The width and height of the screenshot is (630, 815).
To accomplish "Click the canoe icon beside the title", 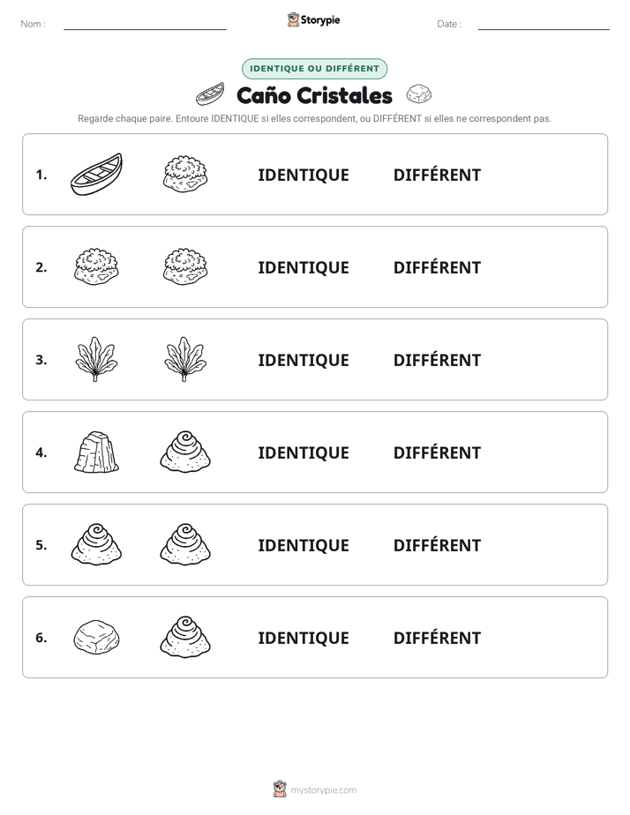I will (210, 94).
